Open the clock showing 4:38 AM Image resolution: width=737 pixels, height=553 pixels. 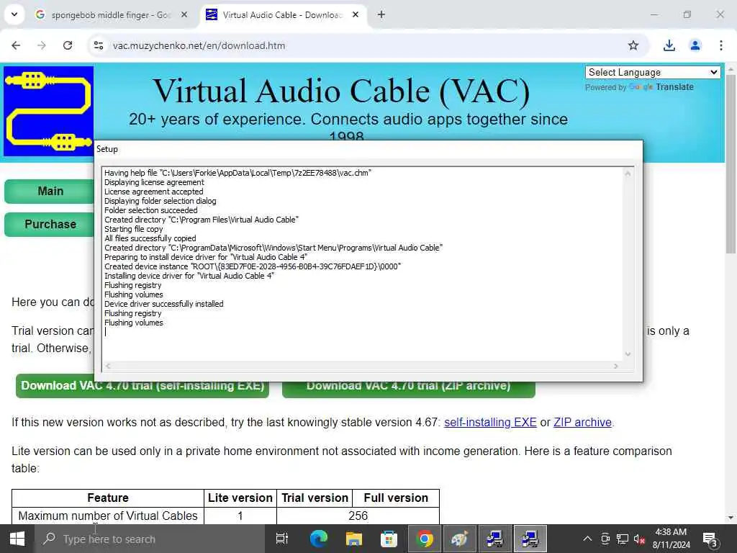(x=672, y=539)
